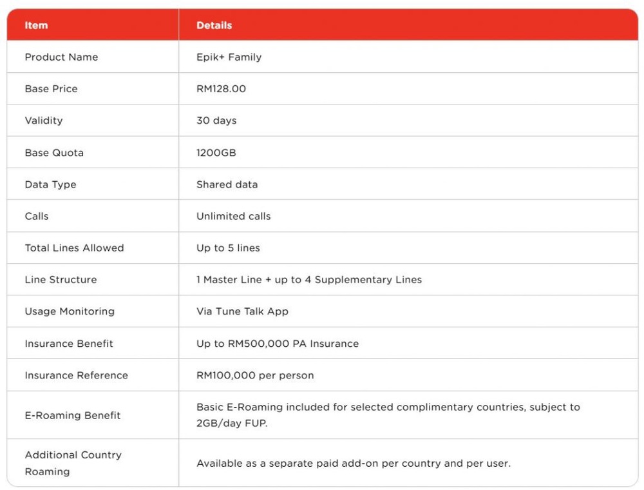Select the 'Unlimited calls' value

coord(233,216)
